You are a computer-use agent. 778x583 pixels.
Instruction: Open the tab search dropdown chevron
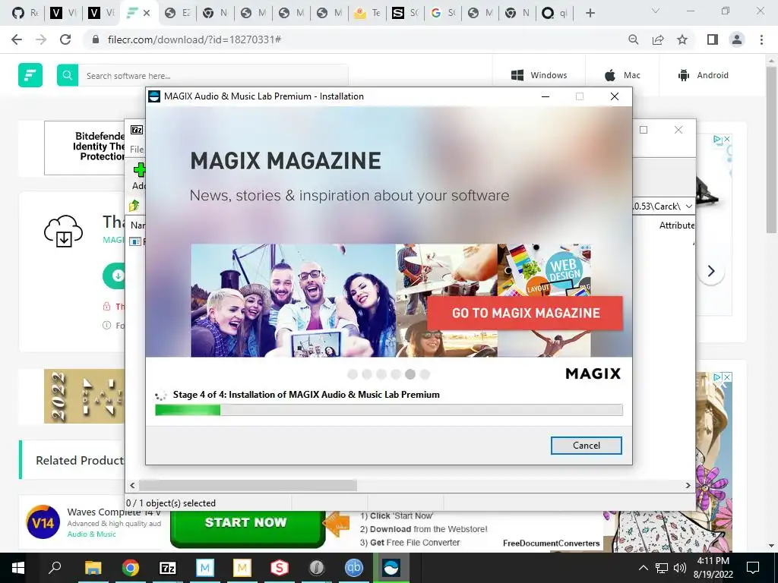[x=656, y=11]
